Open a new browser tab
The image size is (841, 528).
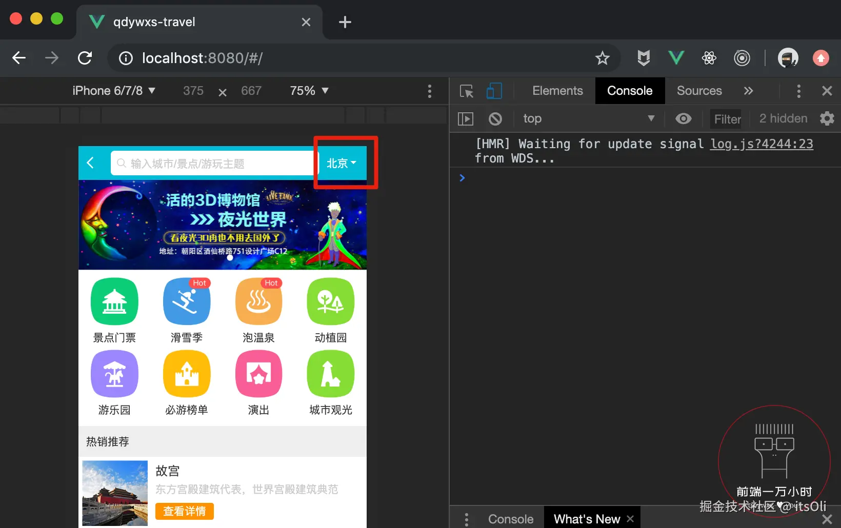pyautogui.click(x=345, y=22)
